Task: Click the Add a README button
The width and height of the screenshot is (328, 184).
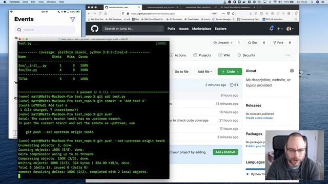Action: [x=225, y=152]
